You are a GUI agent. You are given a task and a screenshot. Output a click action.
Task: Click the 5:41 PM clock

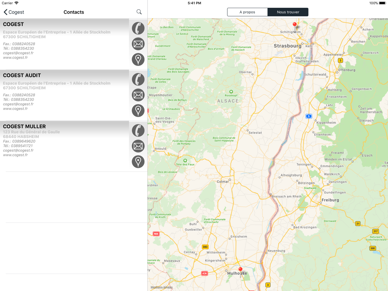click(x=194, y=3)
